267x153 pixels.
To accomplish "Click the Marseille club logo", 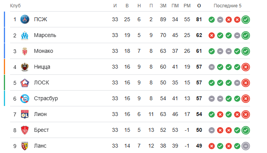I will click(25, 35).
